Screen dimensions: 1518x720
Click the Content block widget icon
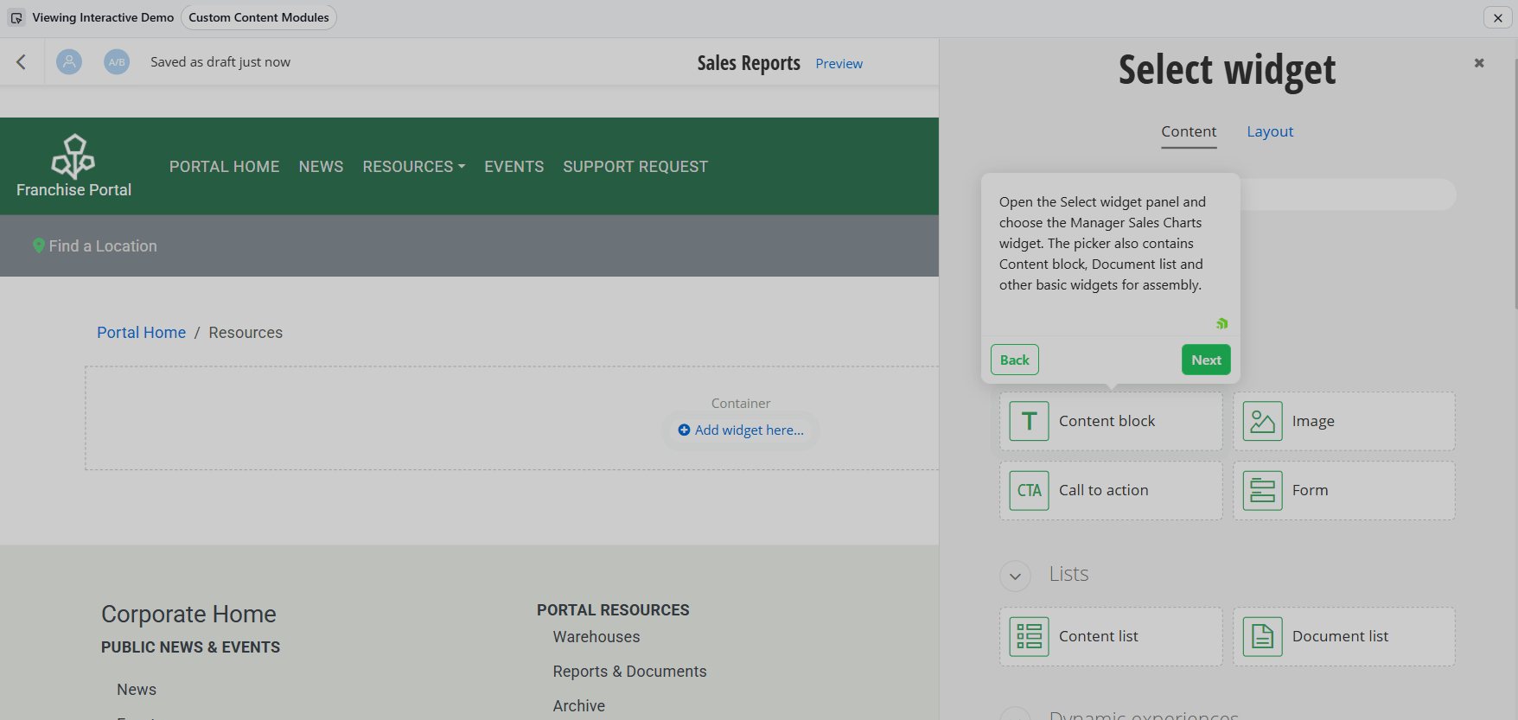click(1029, 421)
